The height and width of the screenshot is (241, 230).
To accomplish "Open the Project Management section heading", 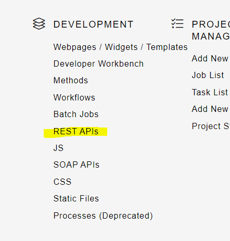I will 211,30.
